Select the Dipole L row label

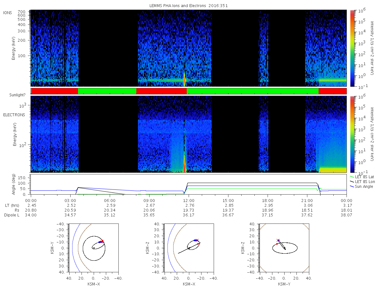point(12,215)
